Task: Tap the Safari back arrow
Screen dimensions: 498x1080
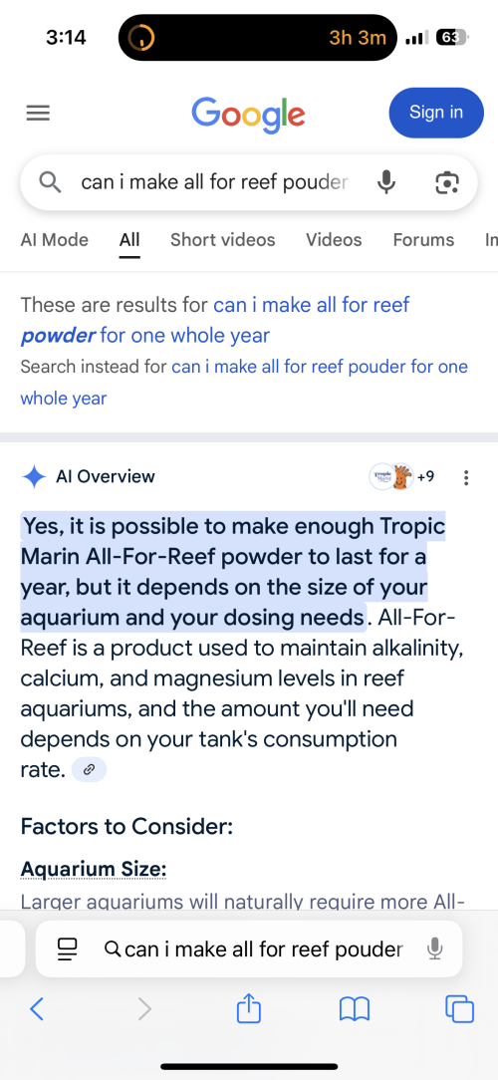Action: click(x=37, y=1009)
